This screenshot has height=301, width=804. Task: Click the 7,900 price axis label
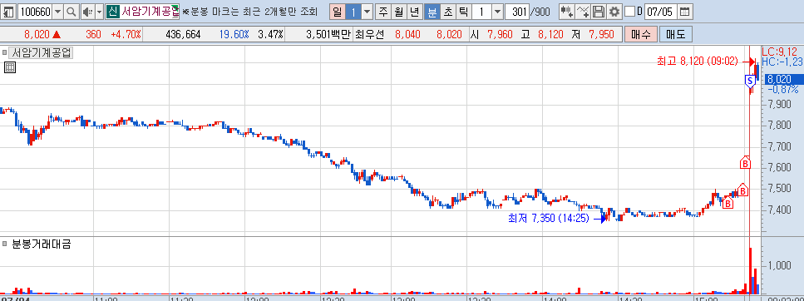point(778,105)
